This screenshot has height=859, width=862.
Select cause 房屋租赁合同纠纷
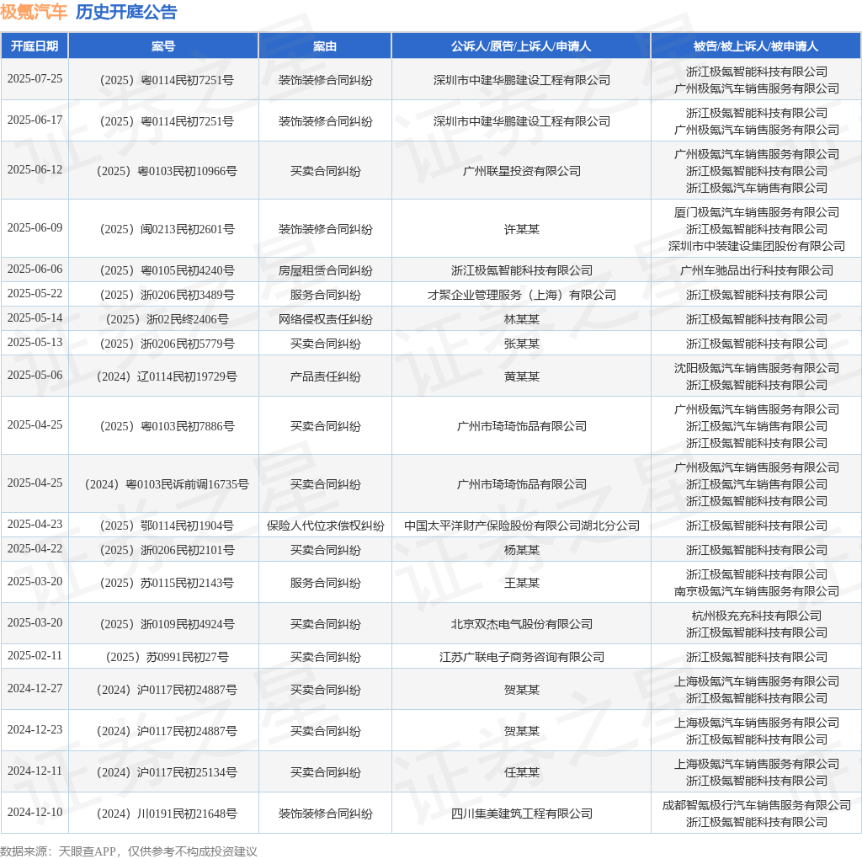click(325, 270)
